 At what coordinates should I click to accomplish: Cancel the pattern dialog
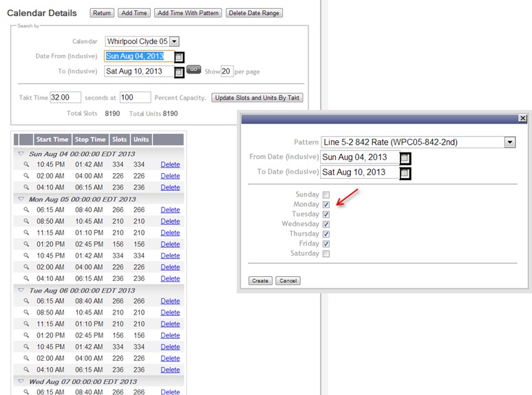point(288,281)
